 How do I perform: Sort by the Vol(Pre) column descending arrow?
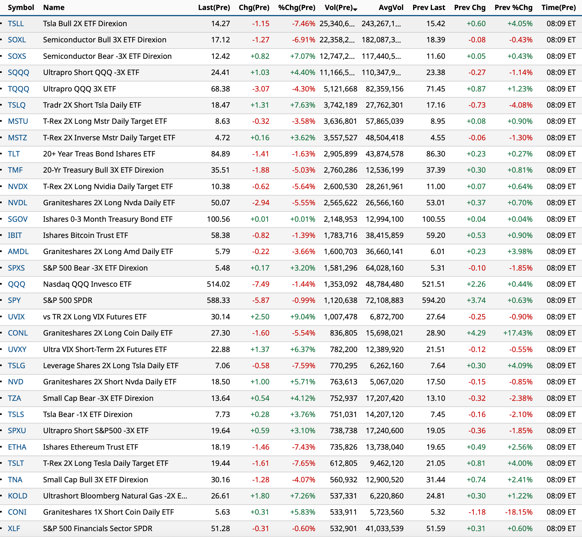coord(355,9)
